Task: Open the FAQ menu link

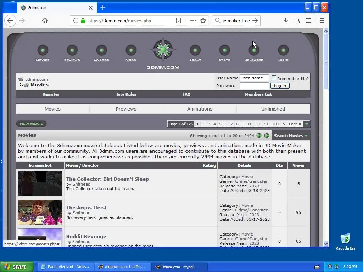Action: coord(186,94)
